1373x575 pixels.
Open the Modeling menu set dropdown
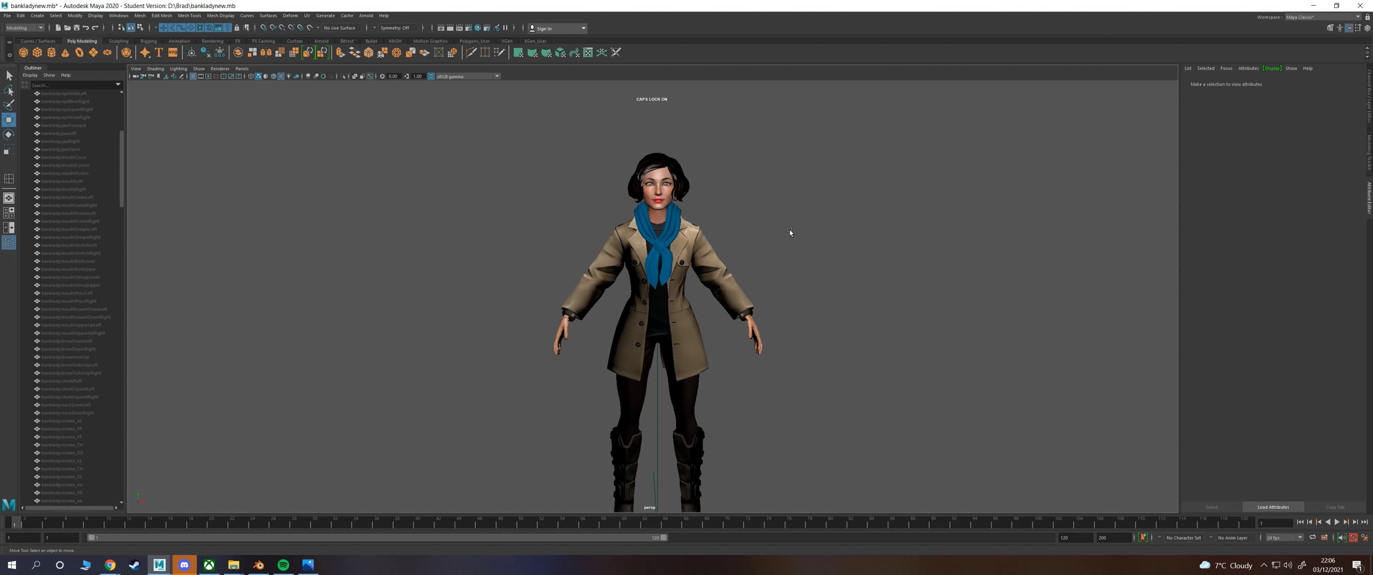25,28
